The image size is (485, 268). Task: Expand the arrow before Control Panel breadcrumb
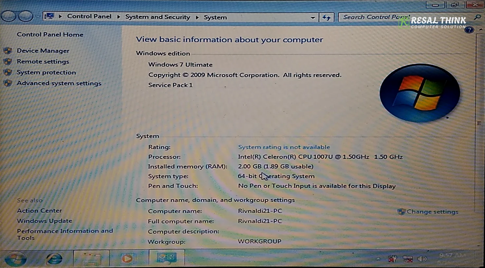tap(60, 16)
